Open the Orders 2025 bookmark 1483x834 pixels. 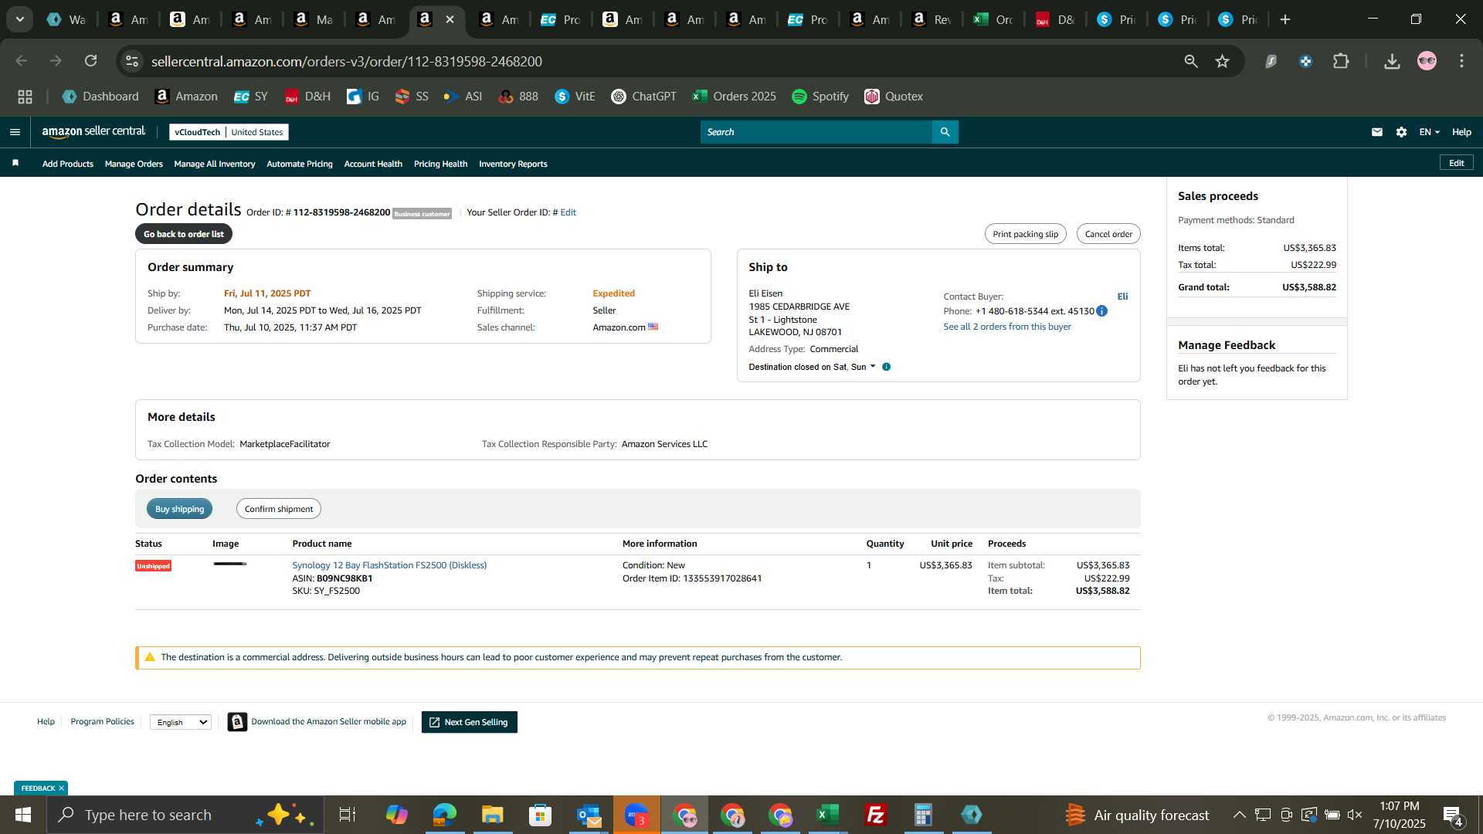[734, 97]
